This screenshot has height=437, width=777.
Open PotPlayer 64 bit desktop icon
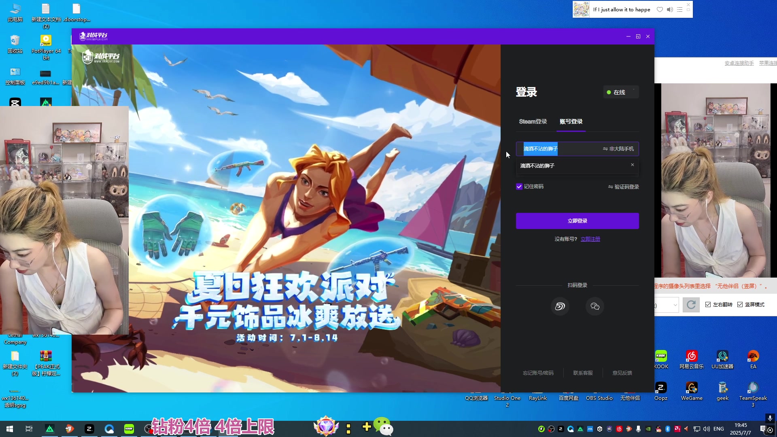[46, 47]
